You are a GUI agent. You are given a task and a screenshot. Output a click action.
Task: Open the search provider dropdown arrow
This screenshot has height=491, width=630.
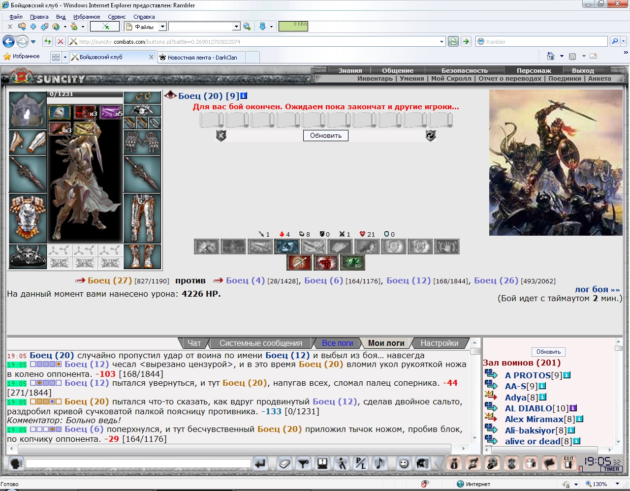click(x=624, y=42)
